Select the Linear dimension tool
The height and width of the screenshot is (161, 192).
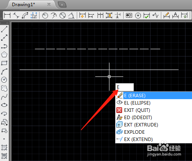tap(7, 15)
